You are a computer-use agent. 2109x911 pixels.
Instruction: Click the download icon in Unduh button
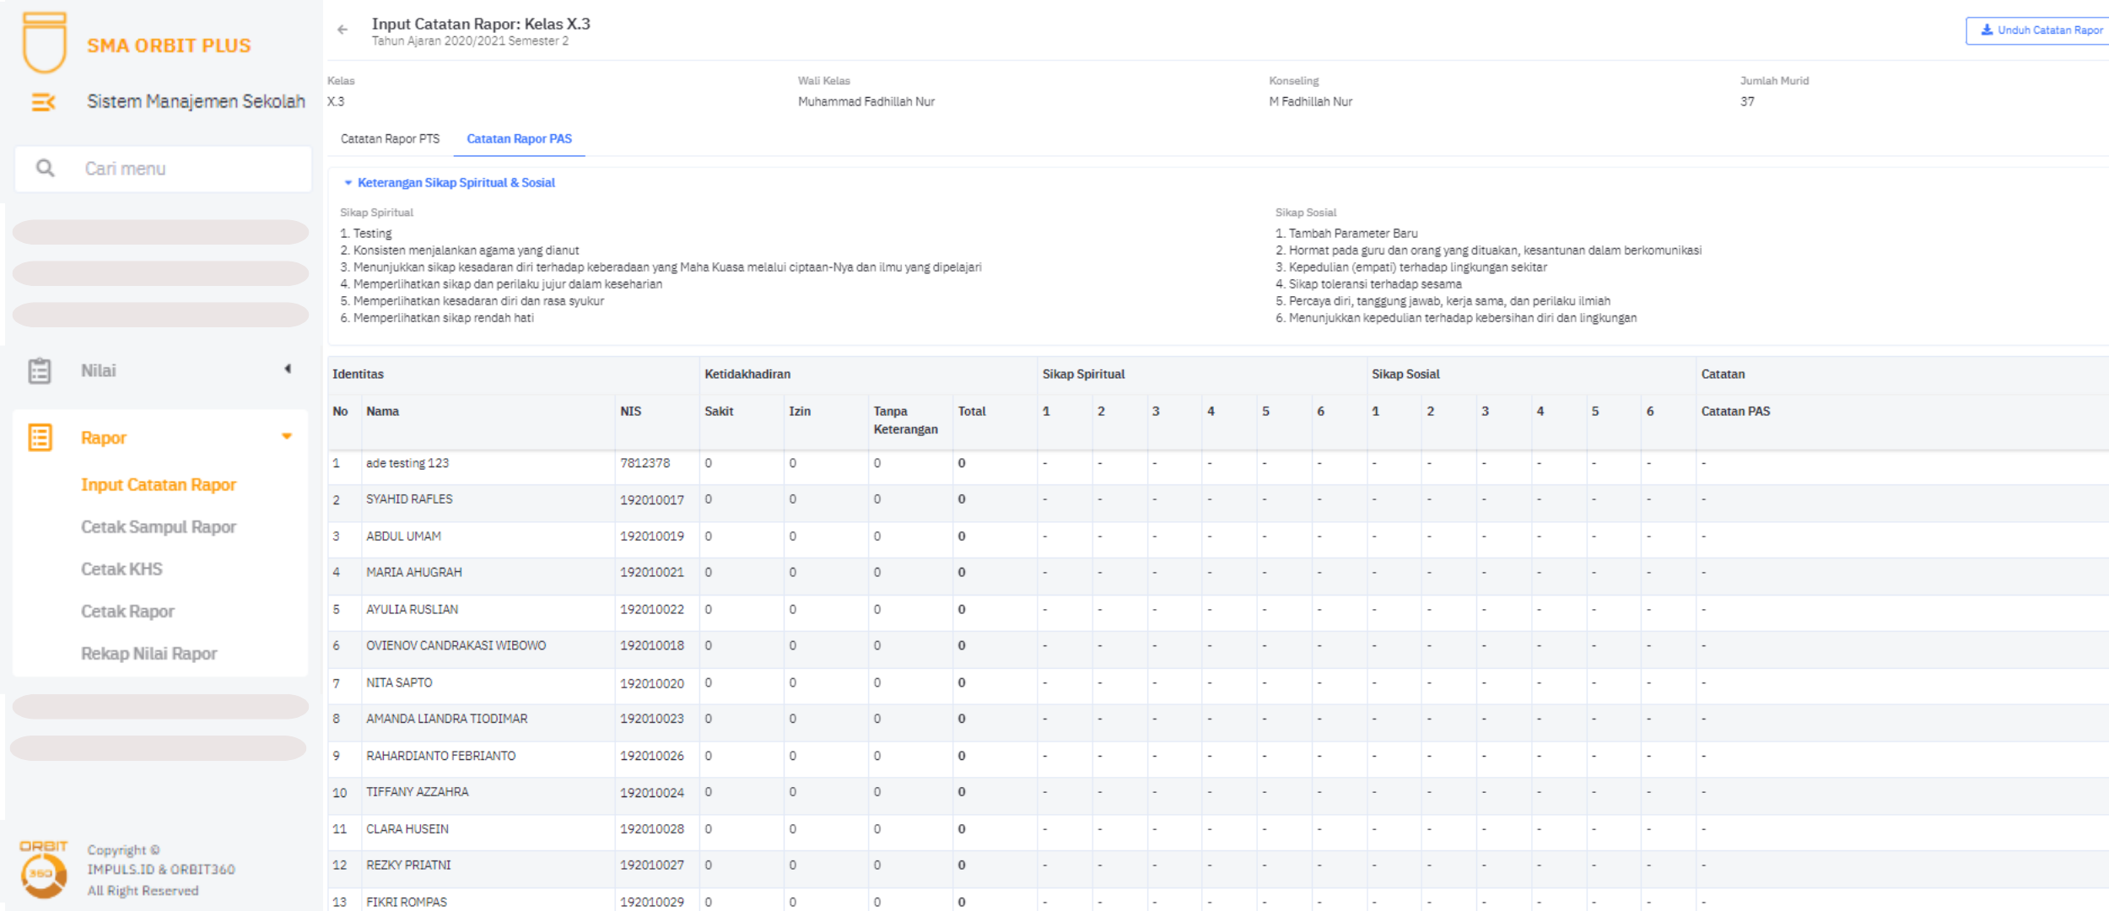pyautogui.click(x=1987, y=30)
